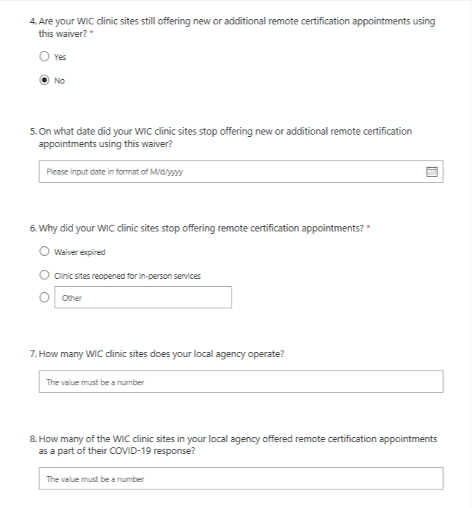Click question 6 'Why did your WIC' heading

coord(200,228)
